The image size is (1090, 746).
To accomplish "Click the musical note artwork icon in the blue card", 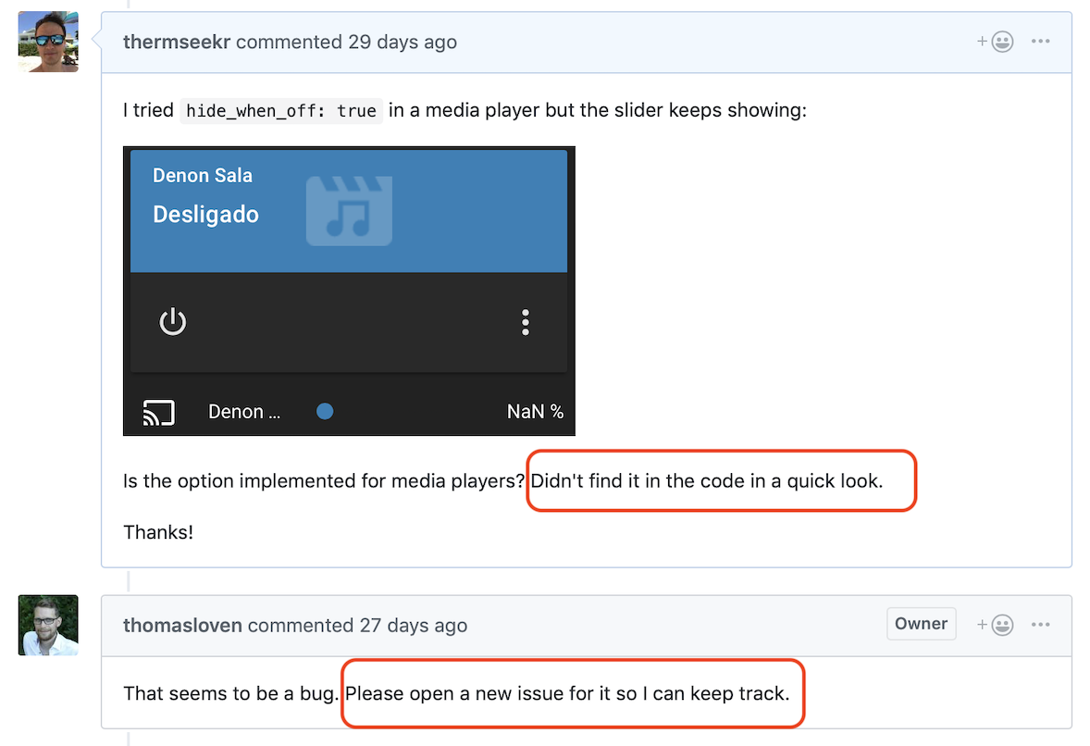I will (x=349, y=211).
